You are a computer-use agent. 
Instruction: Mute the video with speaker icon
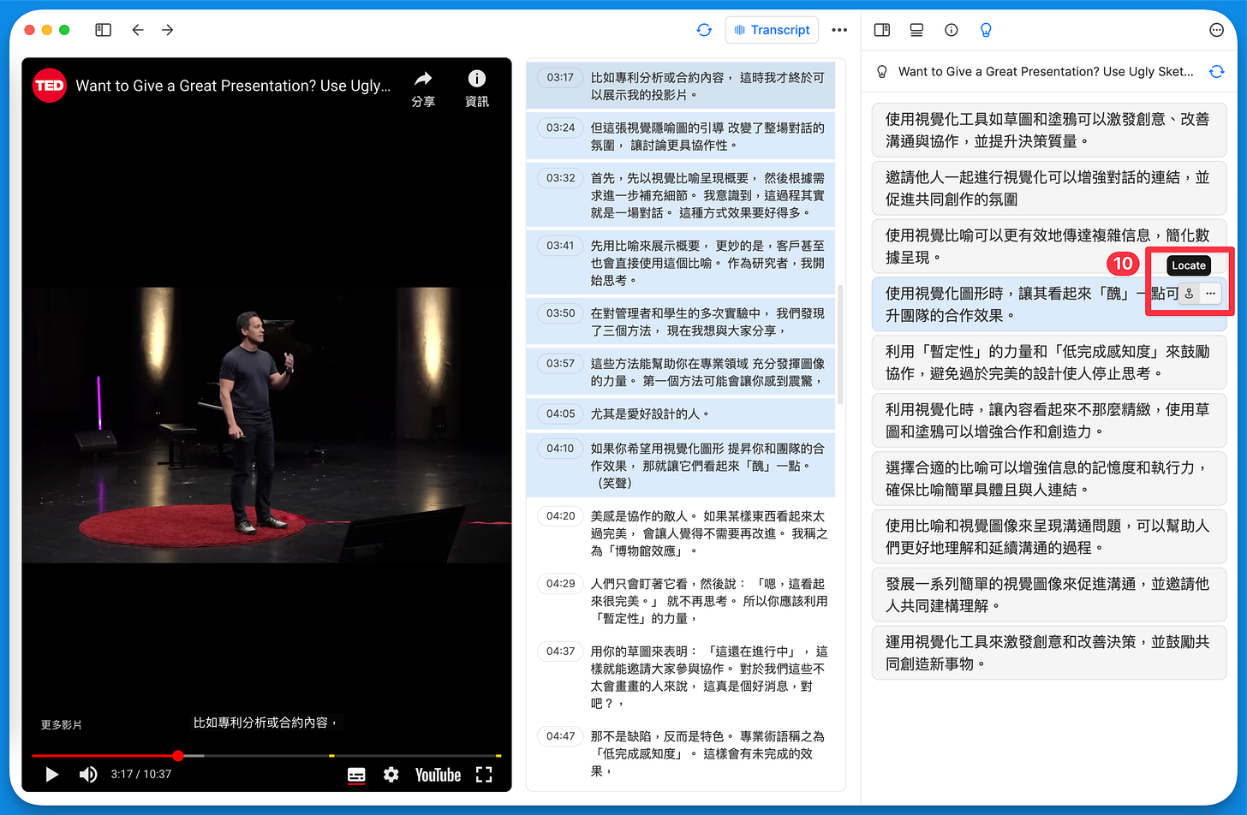[87, 775]
